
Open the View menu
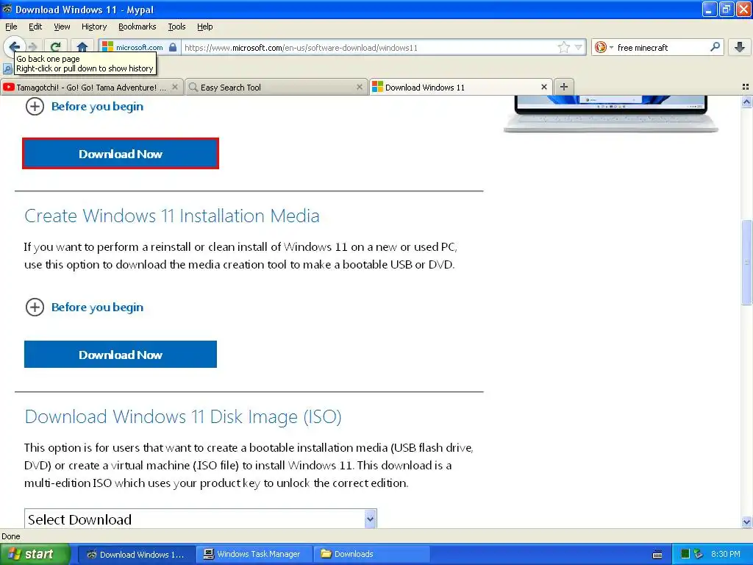tap(62, 26)
